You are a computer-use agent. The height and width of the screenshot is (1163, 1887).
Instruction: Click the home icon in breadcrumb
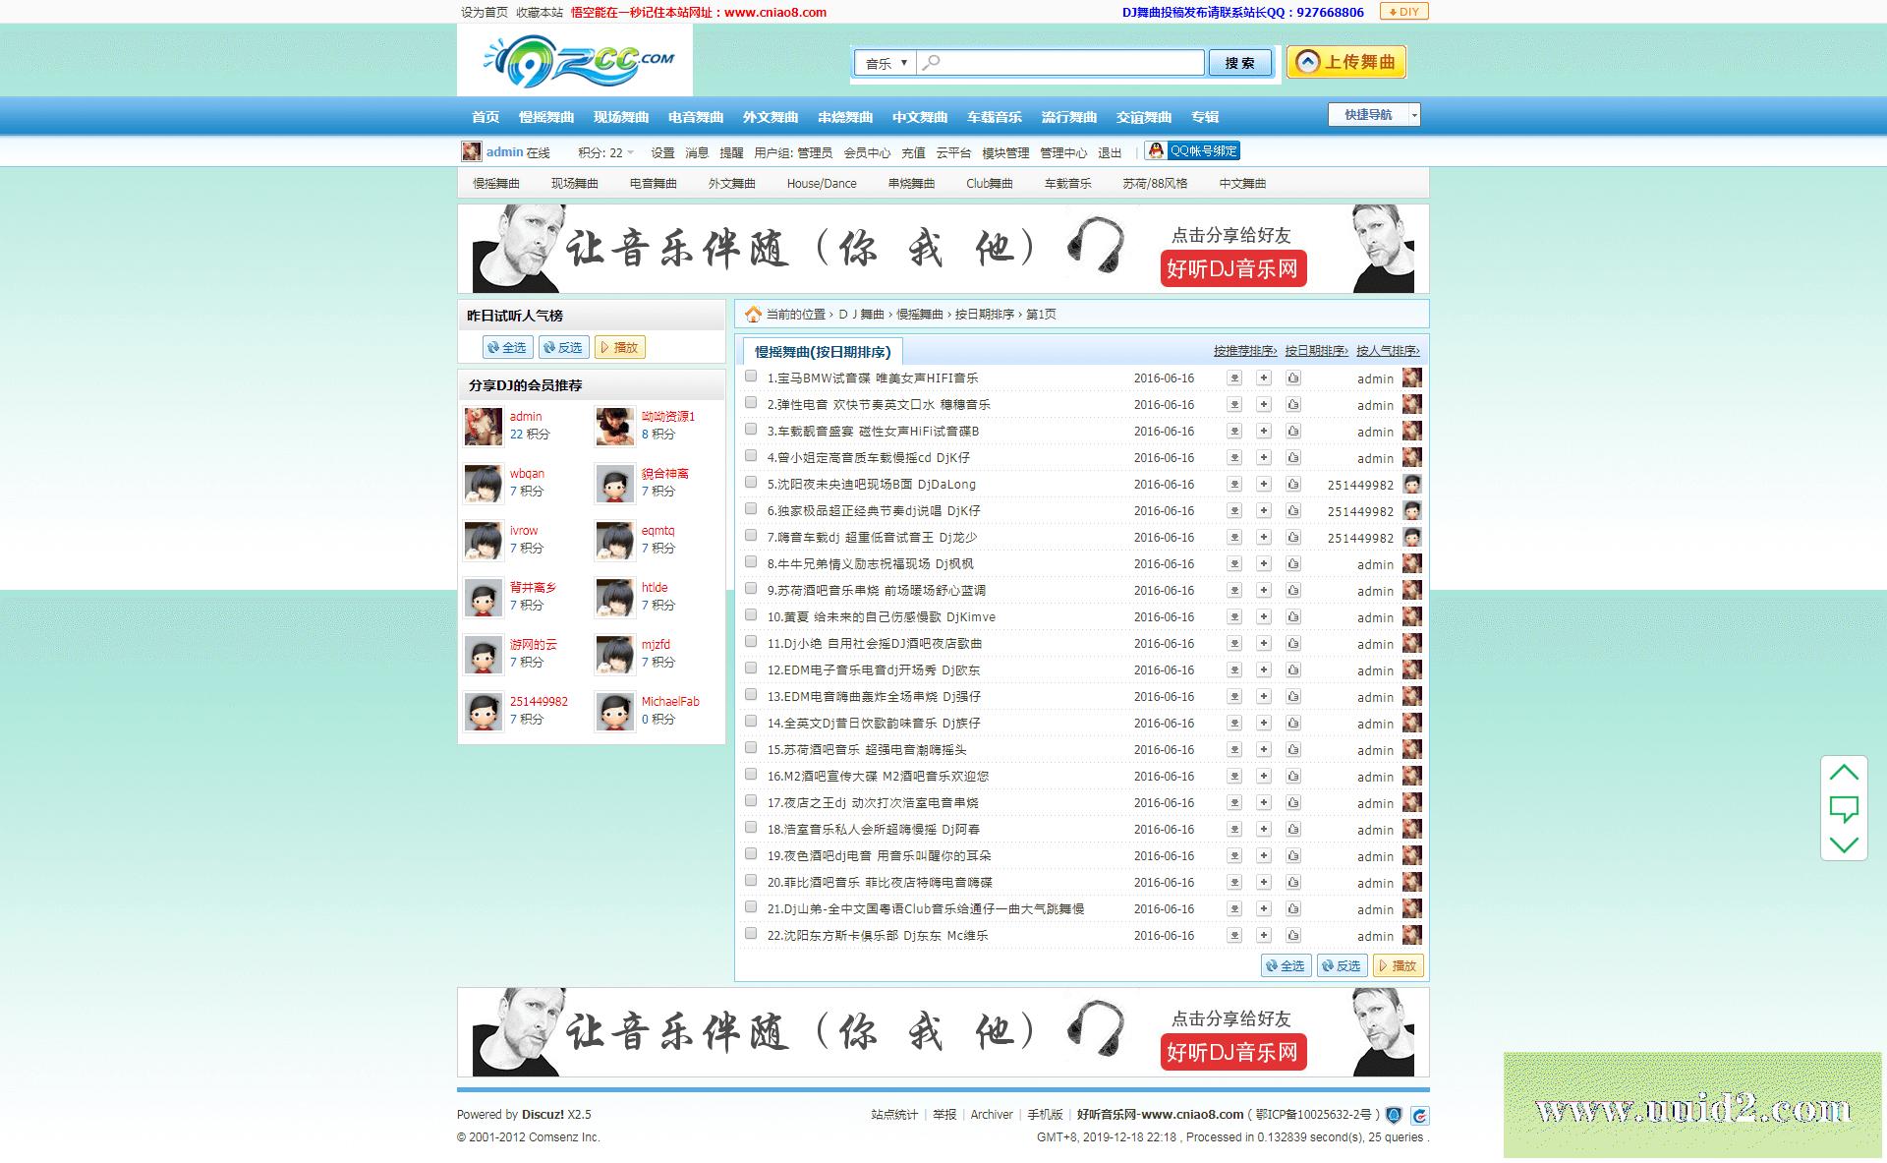pyautogui.click(x=753, y=315)
